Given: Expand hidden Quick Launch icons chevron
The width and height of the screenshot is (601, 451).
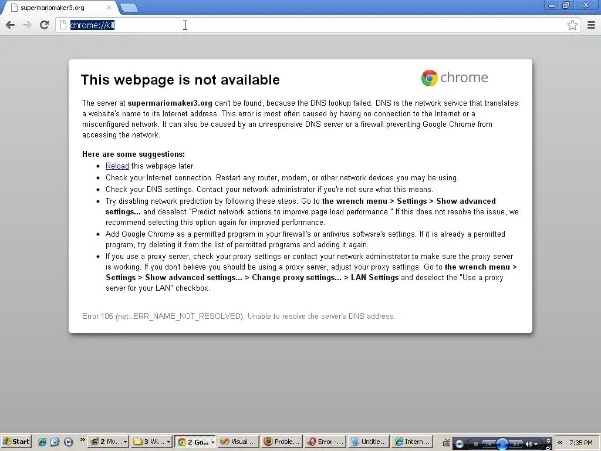Looking at the screenshot, I should click(82, 440).
